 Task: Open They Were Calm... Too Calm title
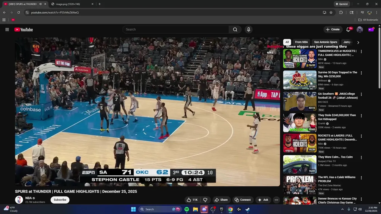pyautogui.click(x=335, y=157)
